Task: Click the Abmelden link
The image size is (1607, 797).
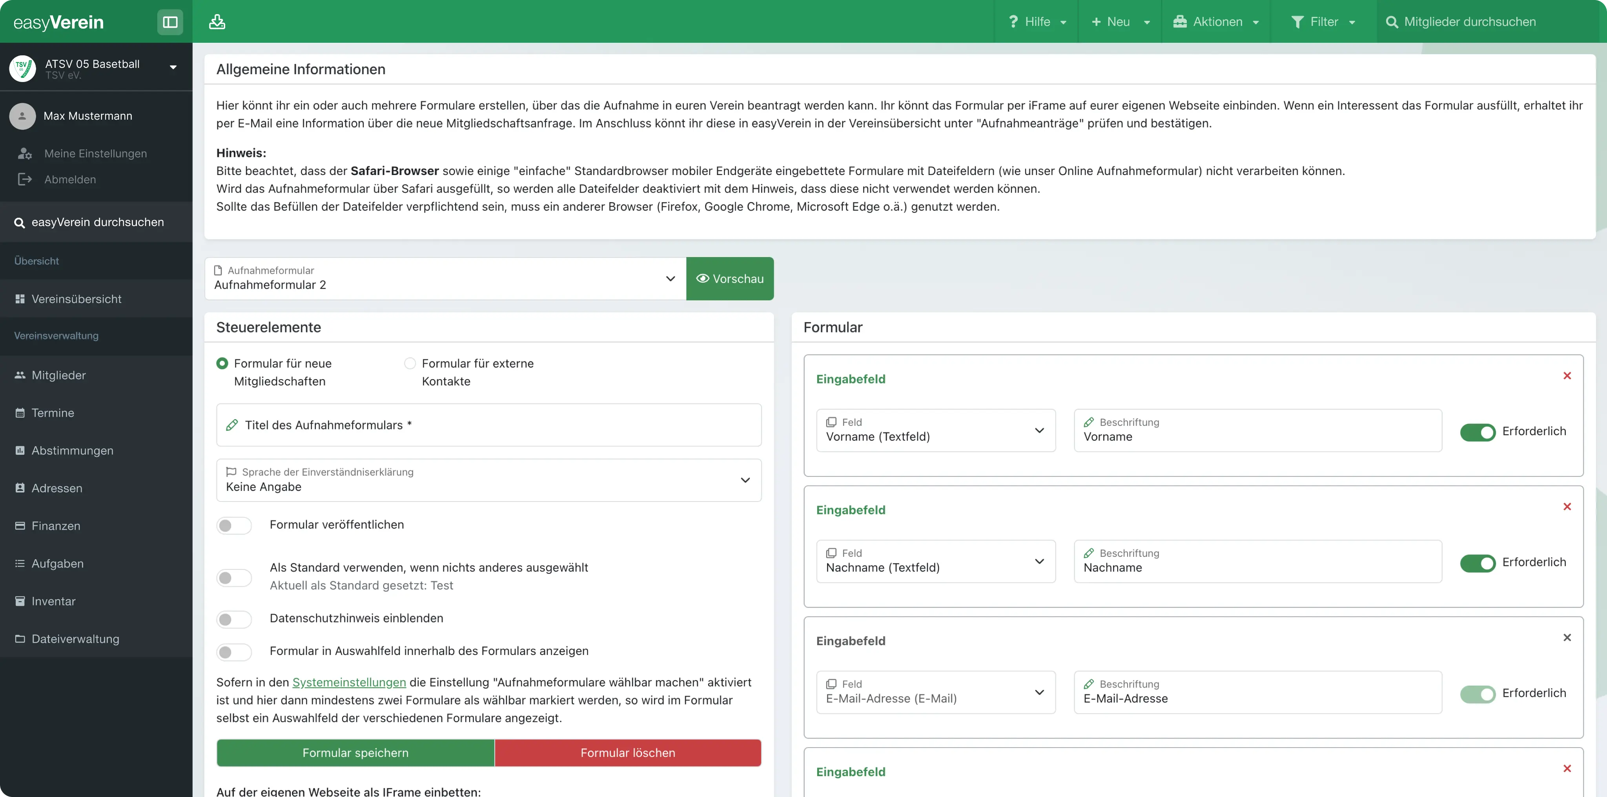Action: click(70, 180)
